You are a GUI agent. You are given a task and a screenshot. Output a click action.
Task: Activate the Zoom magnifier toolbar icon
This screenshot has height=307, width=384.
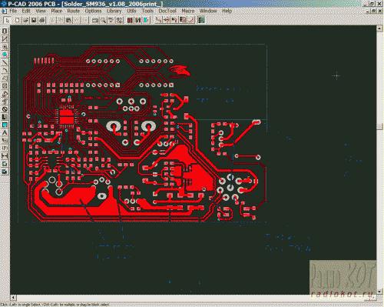tap(104, 20)
